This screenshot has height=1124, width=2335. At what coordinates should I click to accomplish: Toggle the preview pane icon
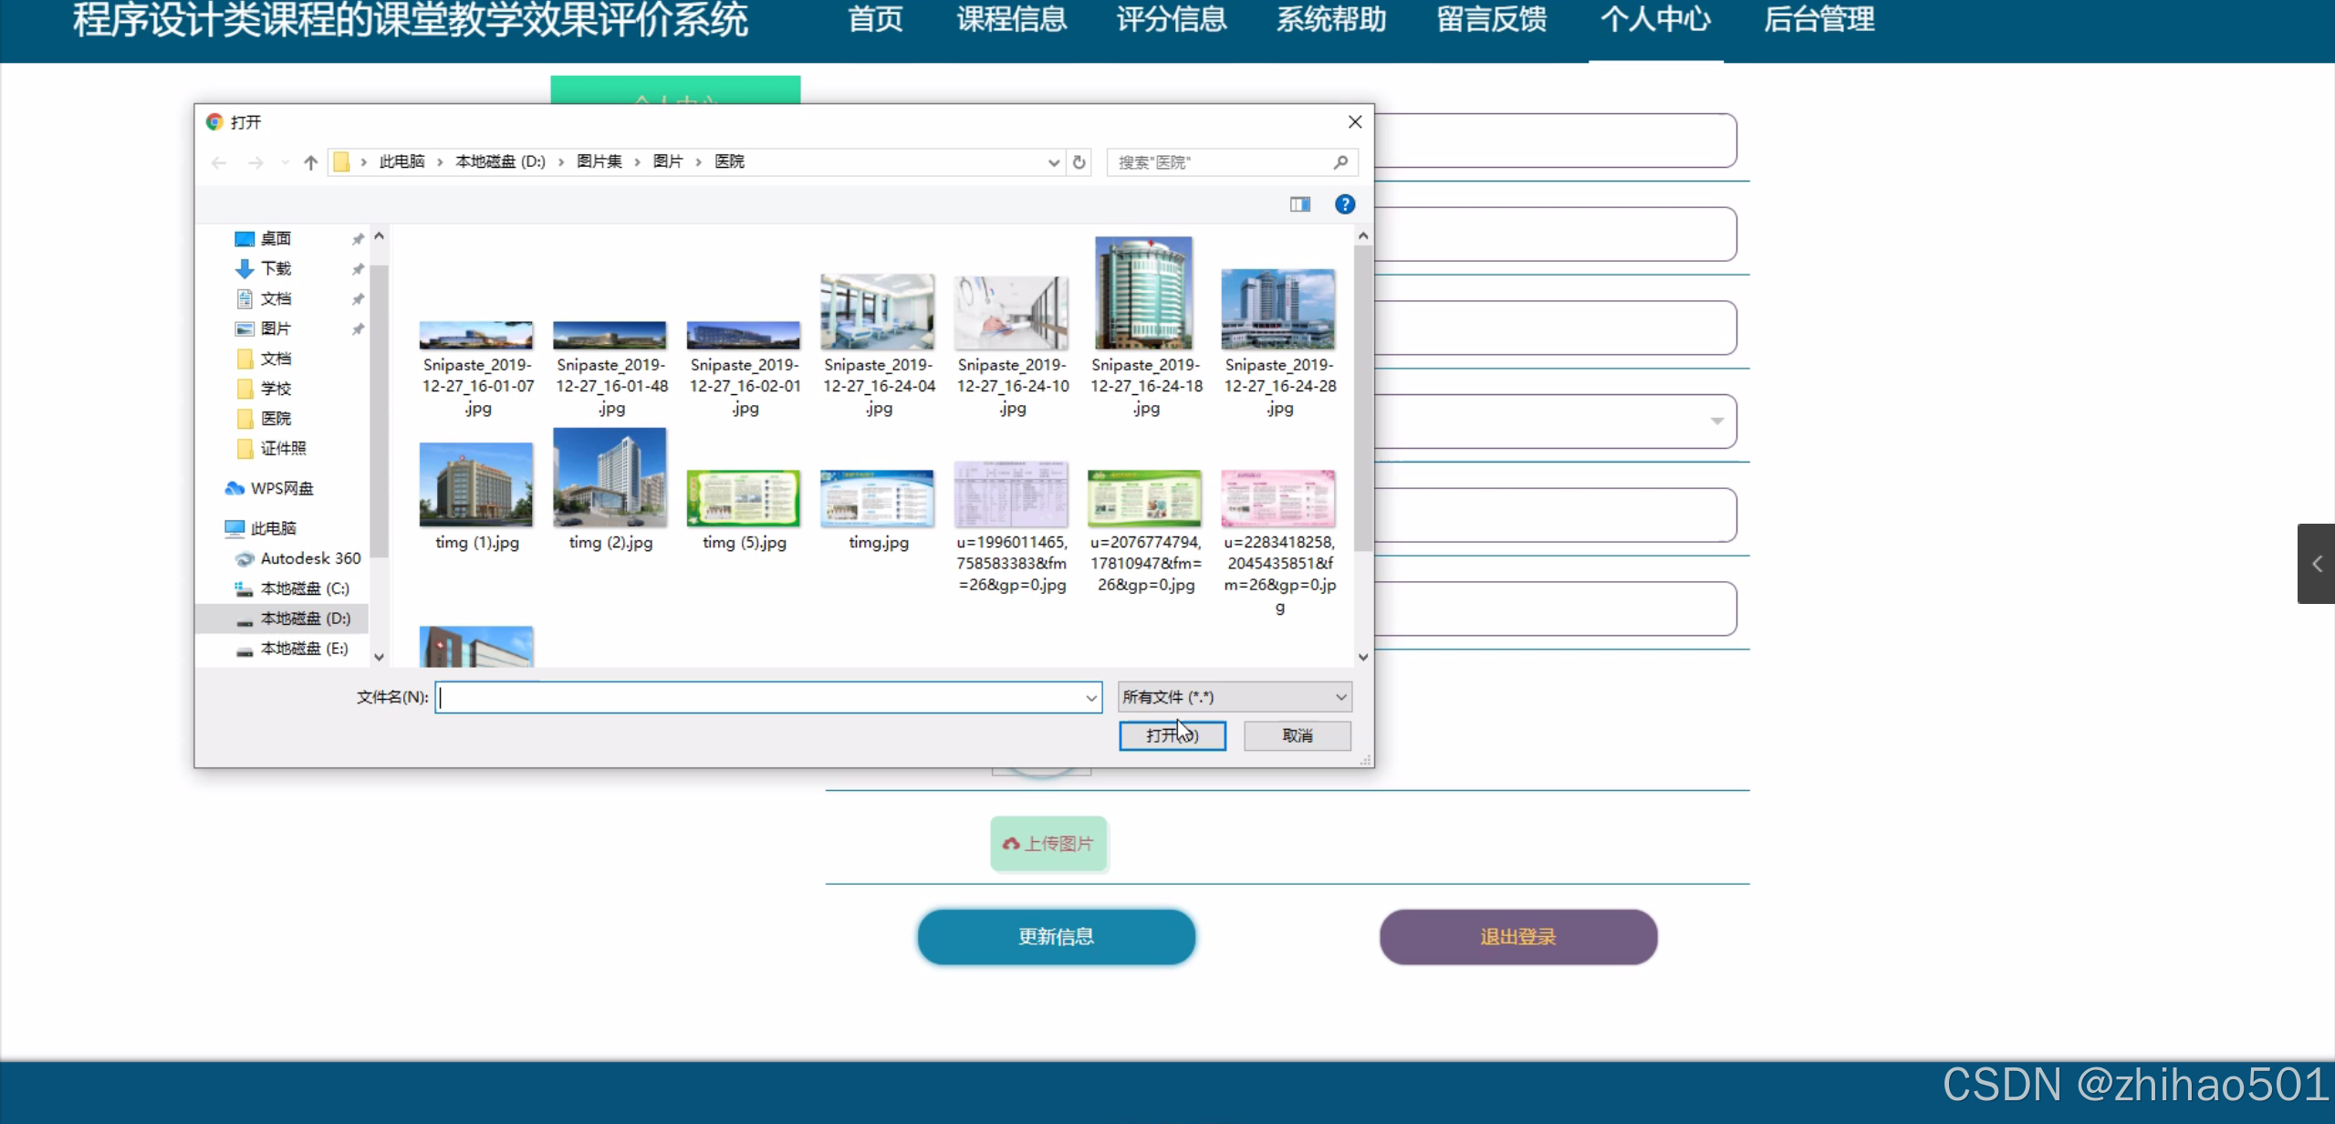1299,204
